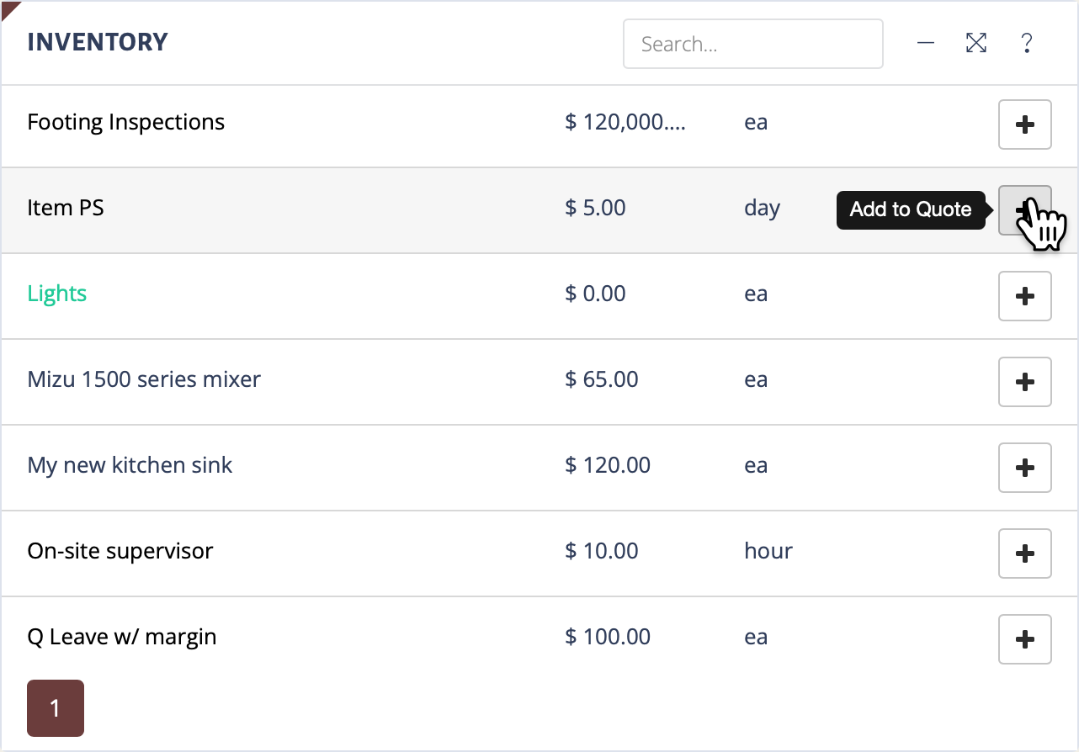
Task: Click the 'hour' unit for On-site supervisor
Action: (768, 551)
